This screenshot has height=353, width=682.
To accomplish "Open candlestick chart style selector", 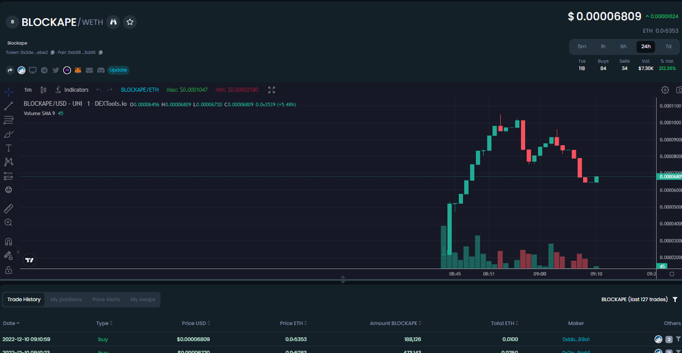I will [x=43, y=90].
